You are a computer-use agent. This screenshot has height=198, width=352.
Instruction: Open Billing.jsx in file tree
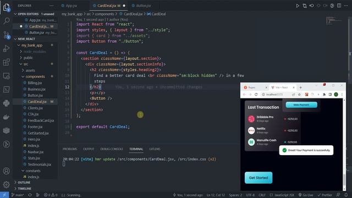click(x=35, y=83)
